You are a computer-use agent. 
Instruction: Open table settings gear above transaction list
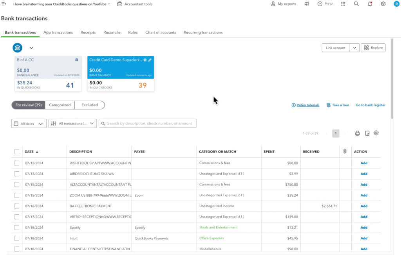(x=376, y=133)
